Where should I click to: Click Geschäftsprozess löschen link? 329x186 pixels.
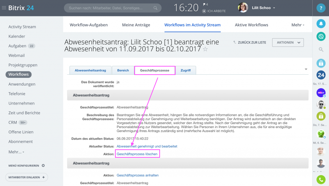pyautogui.click(x=137, y=154)
